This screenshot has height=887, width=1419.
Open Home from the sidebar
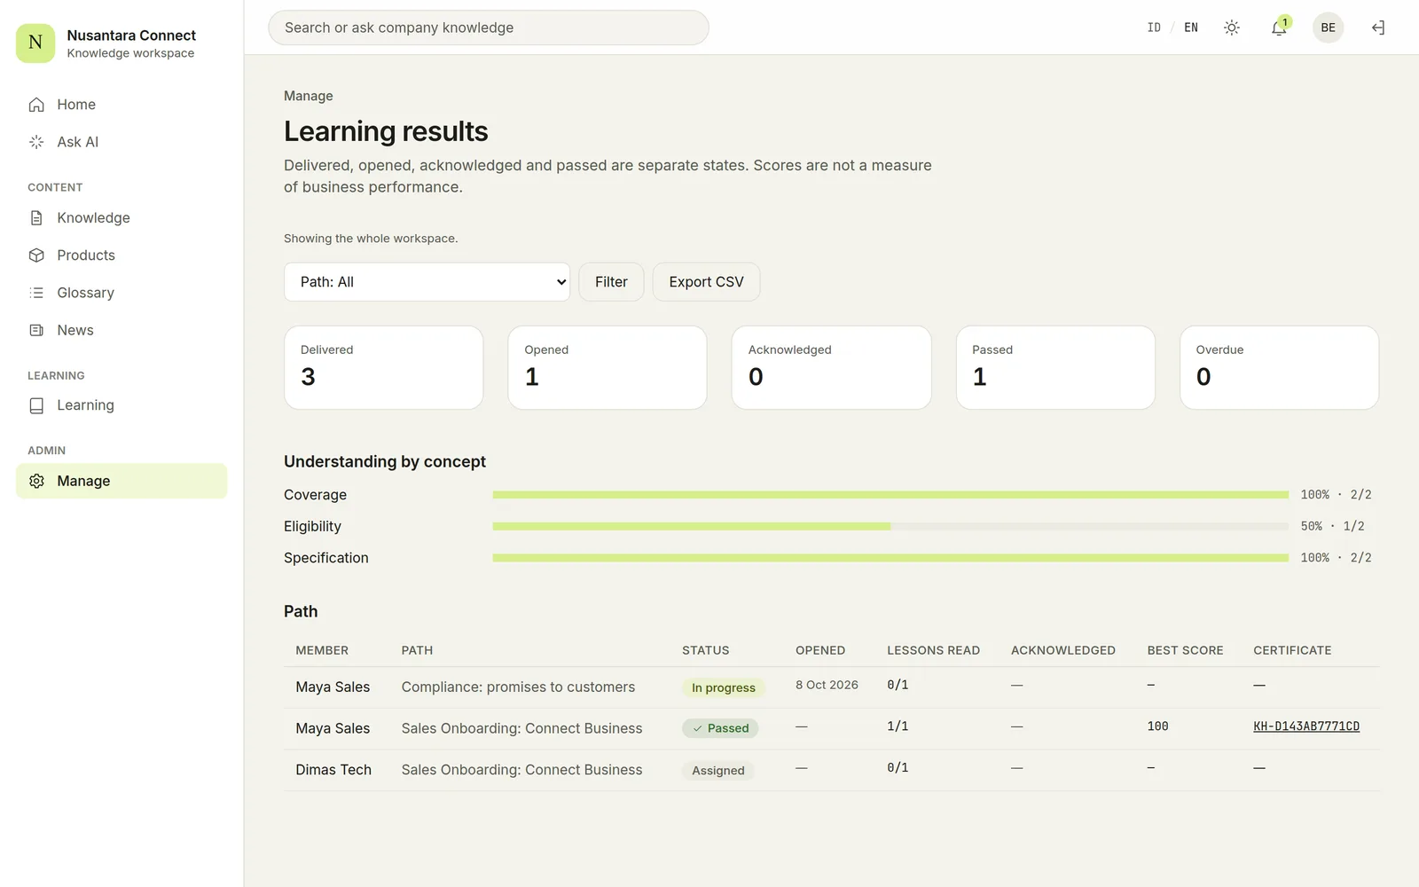122,105
